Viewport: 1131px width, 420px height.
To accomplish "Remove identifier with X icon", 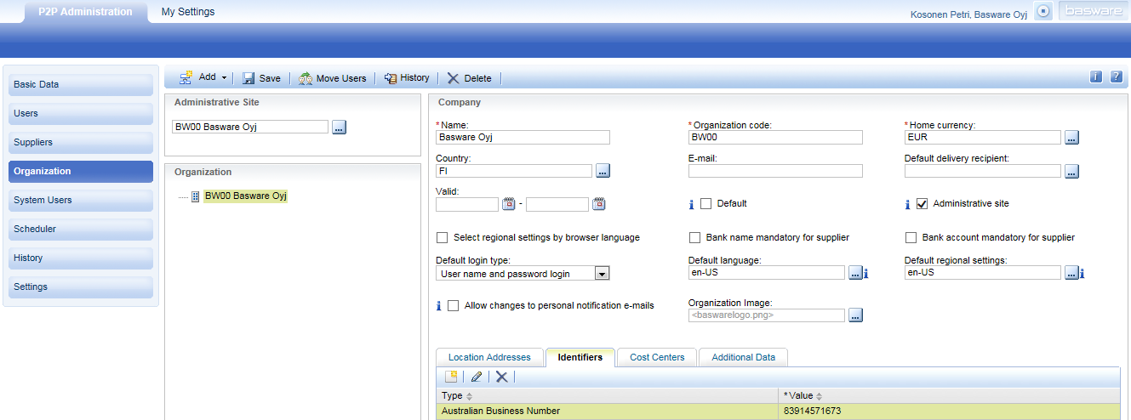I will [x=501, y=376].
